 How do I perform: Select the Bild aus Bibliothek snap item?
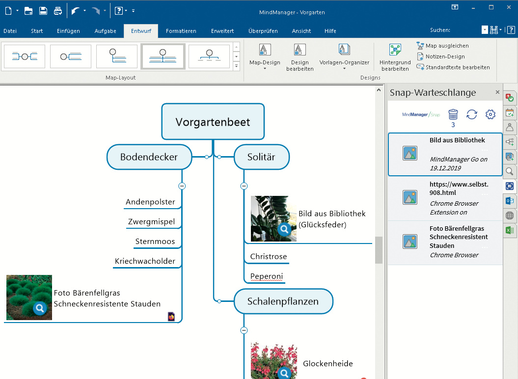coord(445,154)
